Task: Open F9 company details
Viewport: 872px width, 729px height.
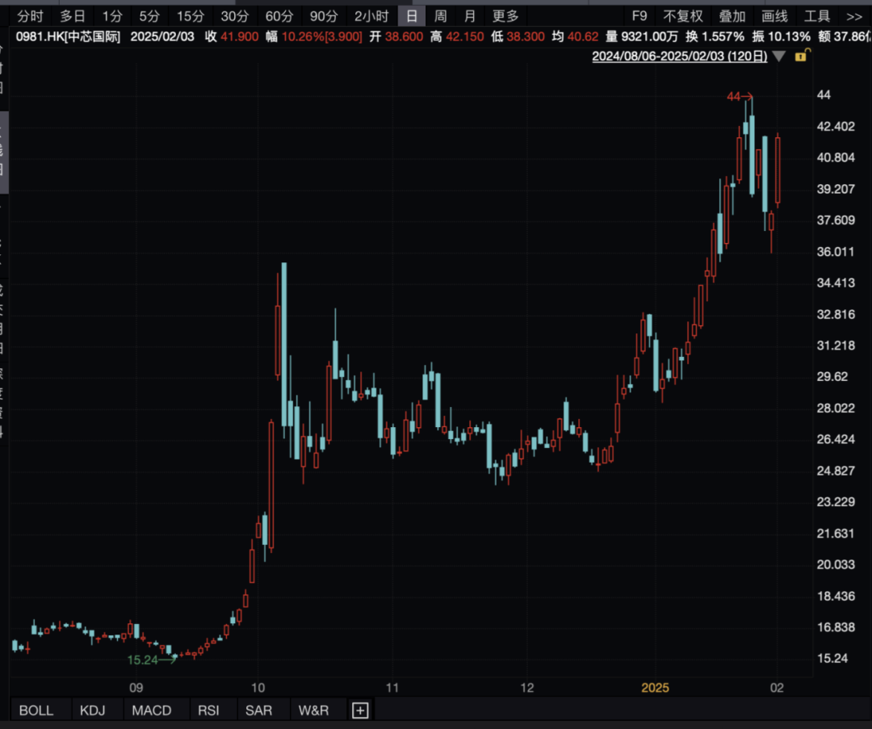Action: 639,16
